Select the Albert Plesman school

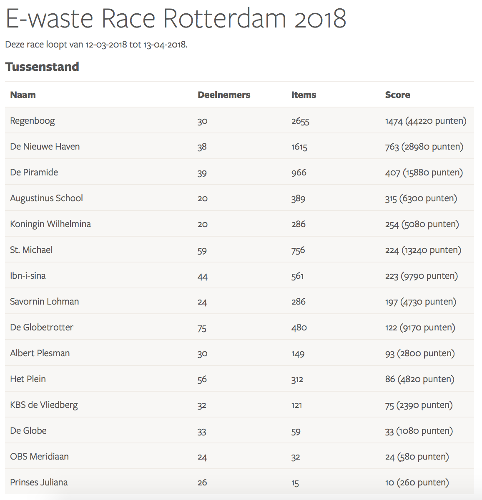40,353
